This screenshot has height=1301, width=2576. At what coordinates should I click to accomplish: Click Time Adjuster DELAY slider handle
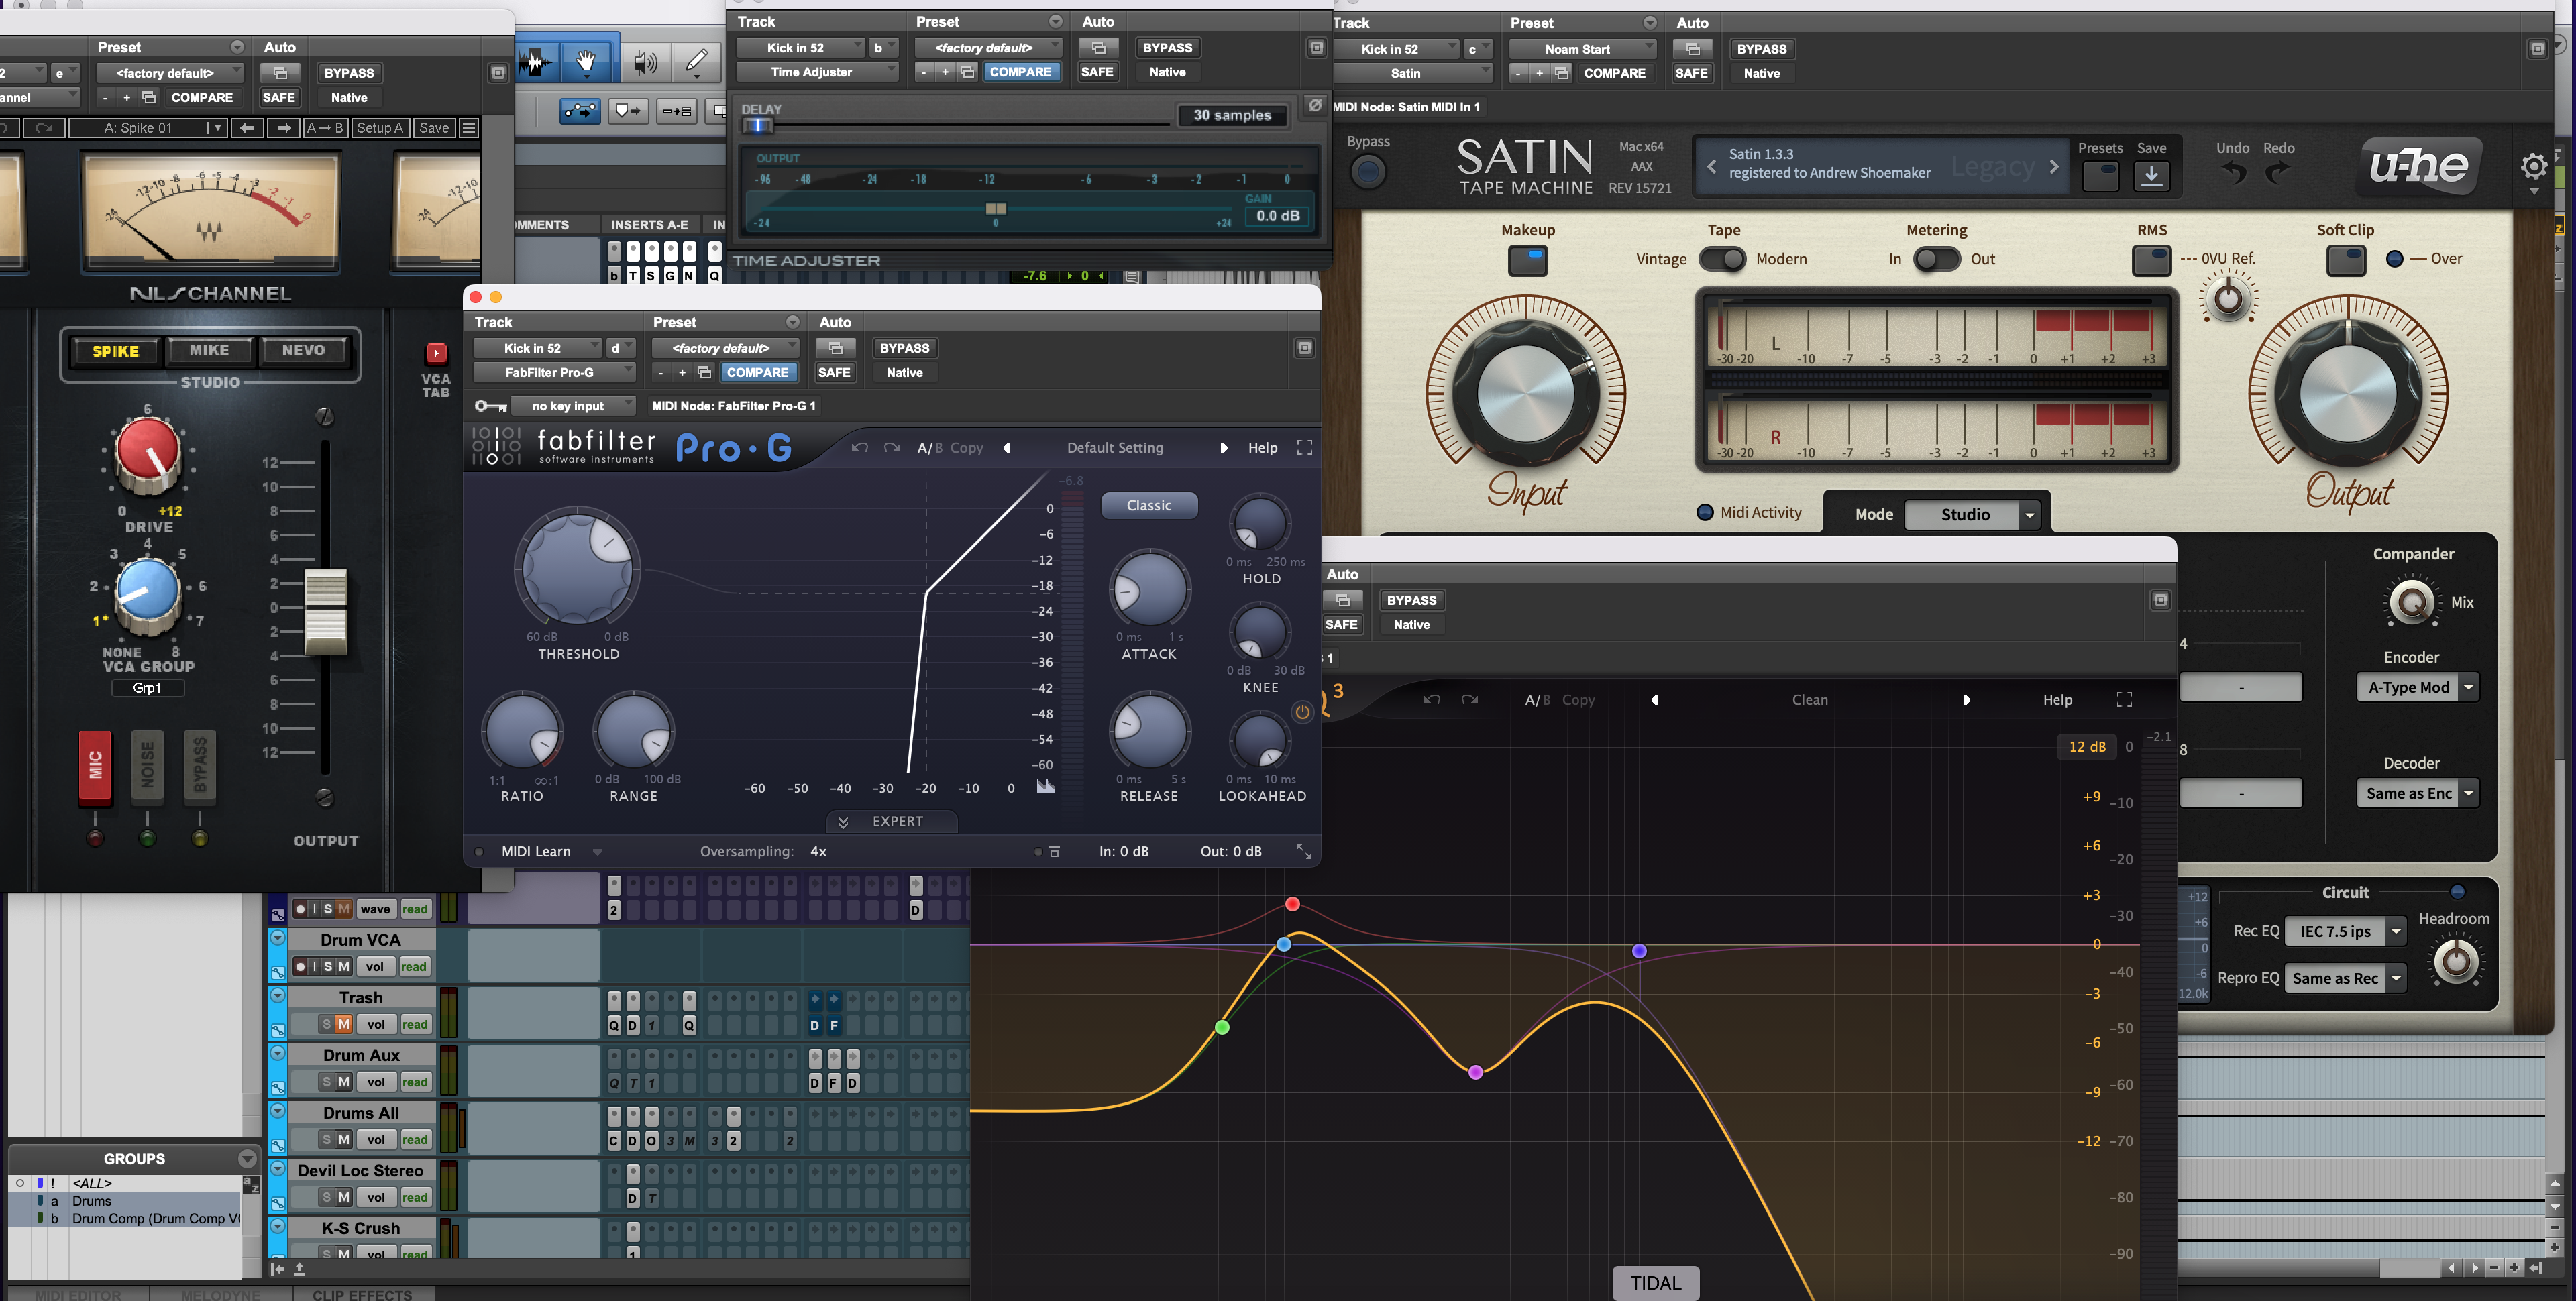[x=758, y=125]
